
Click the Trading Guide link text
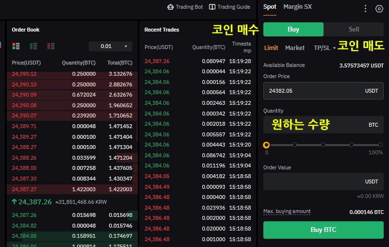tap(234, 7)
